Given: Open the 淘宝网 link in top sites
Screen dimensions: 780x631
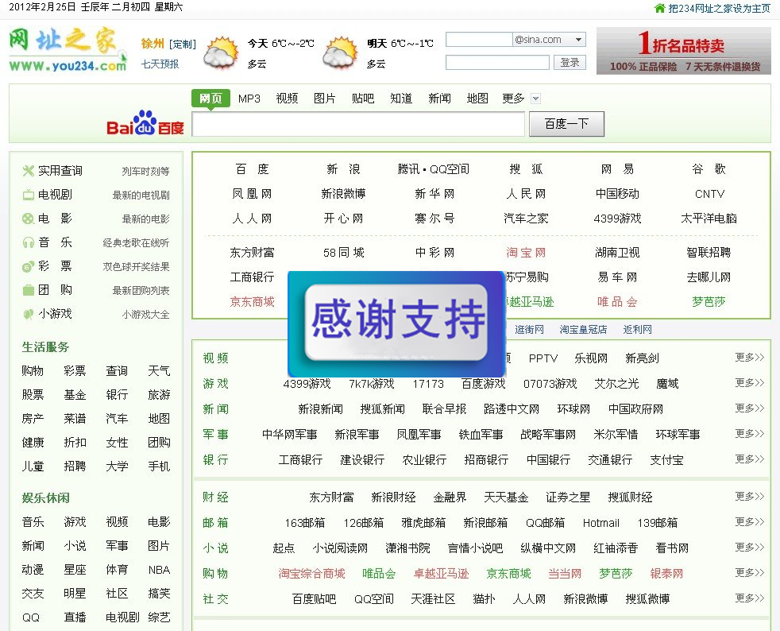Looking at the screenshot, I should coord(526,253).
